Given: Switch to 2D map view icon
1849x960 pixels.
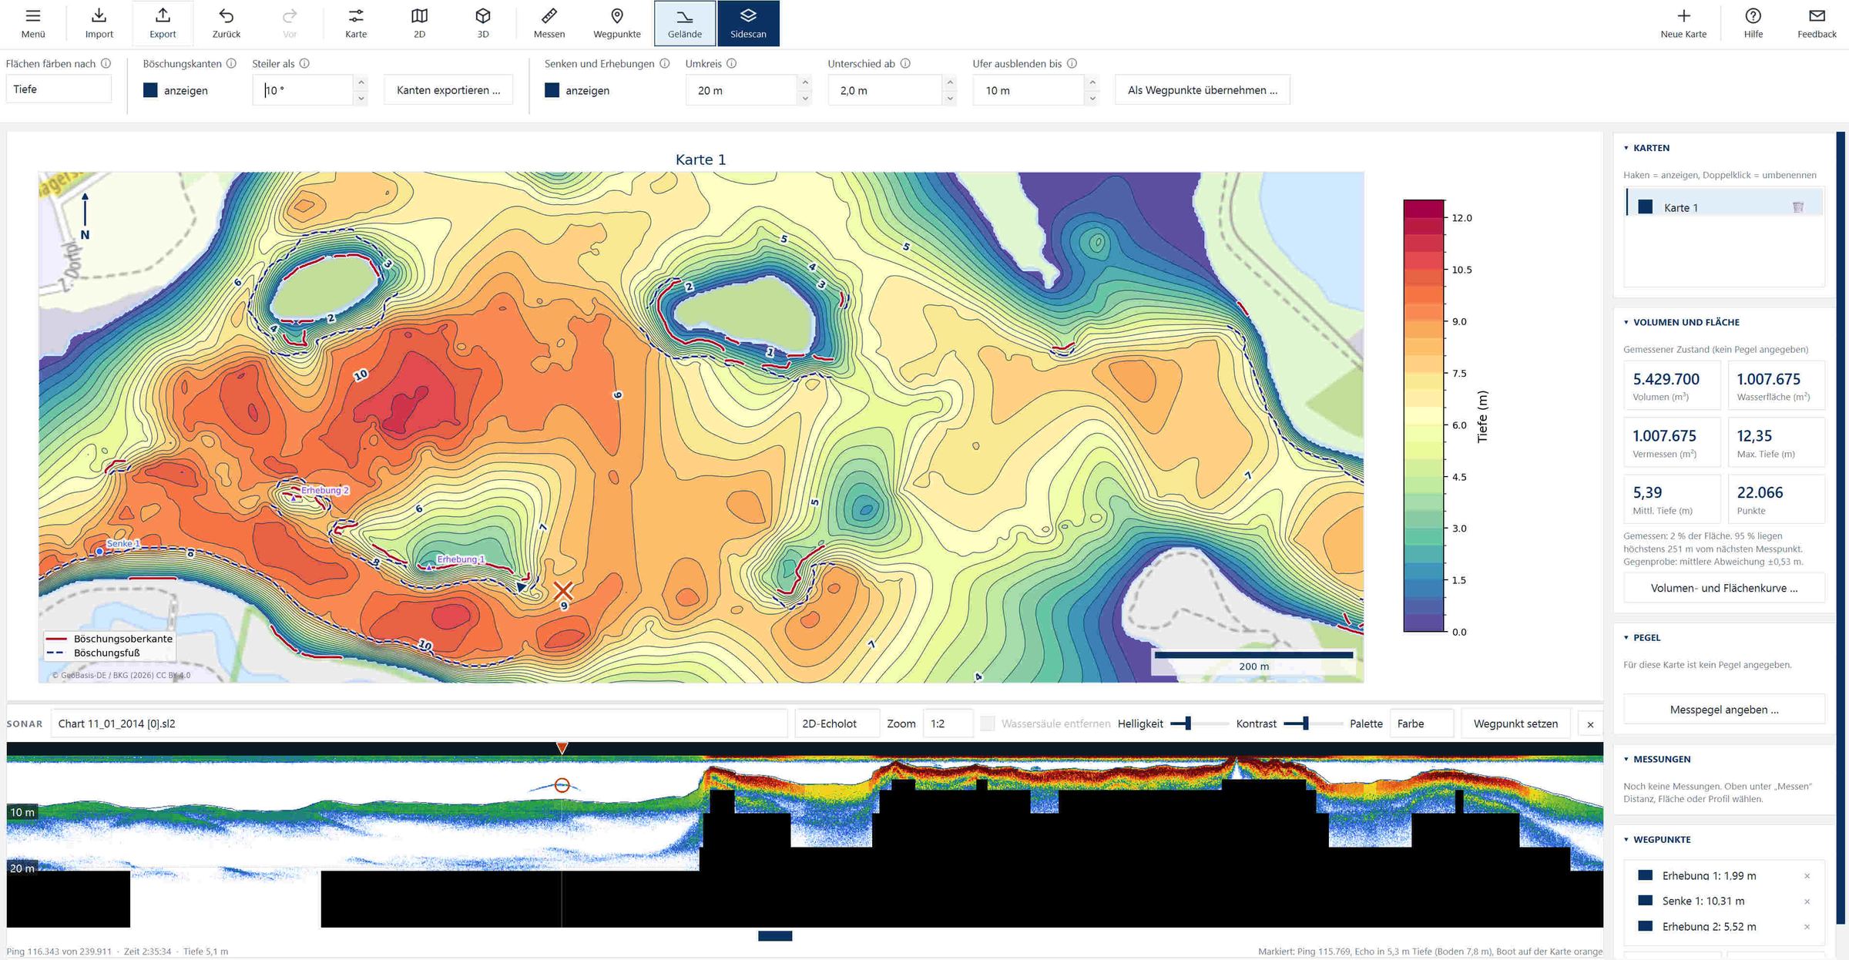Looking at the screenshot, I should pos(419,16).
